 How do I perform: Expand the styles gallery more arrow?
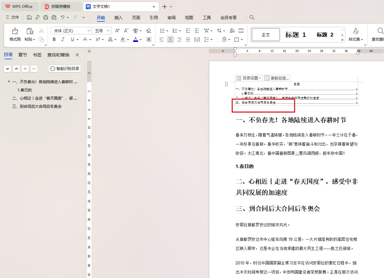pos(342,40)
